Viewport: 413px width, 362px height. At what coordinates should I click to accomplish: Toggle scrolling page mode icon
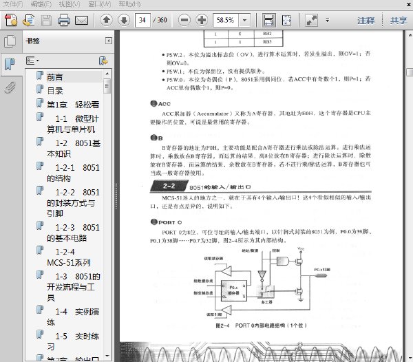(x=269, y=20)
